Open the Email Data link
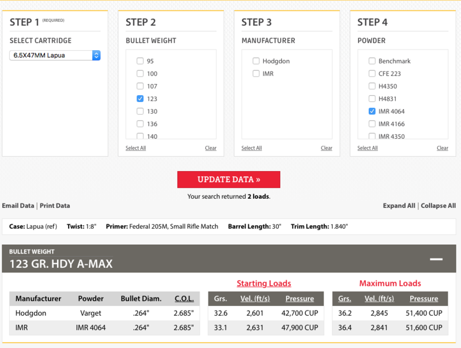This screenshot has height=348, width=461. click(18, 206)
